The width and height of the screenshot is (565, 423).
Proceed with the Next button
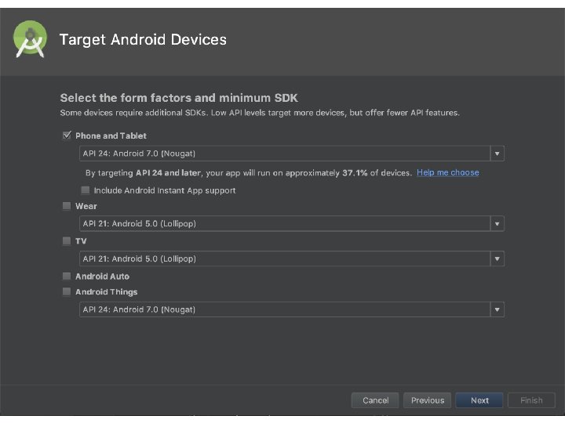[x=479, y=400]
